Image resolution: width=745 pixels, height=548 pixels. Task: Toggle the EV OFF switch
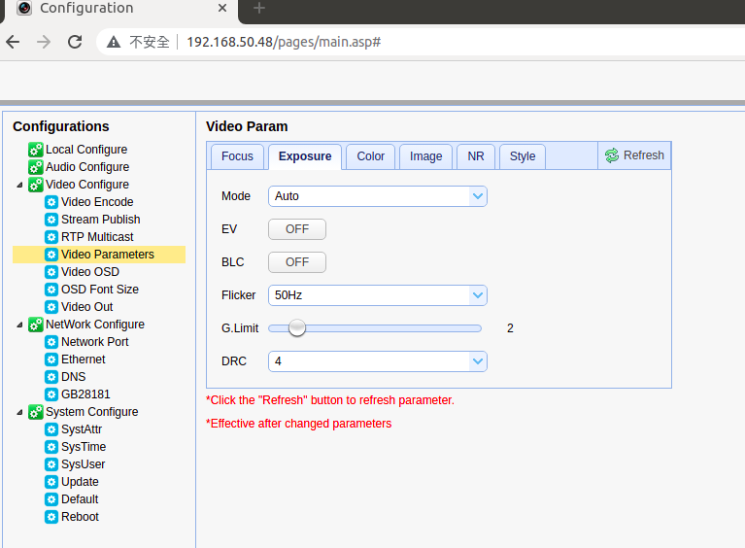[x=297, y=229]
